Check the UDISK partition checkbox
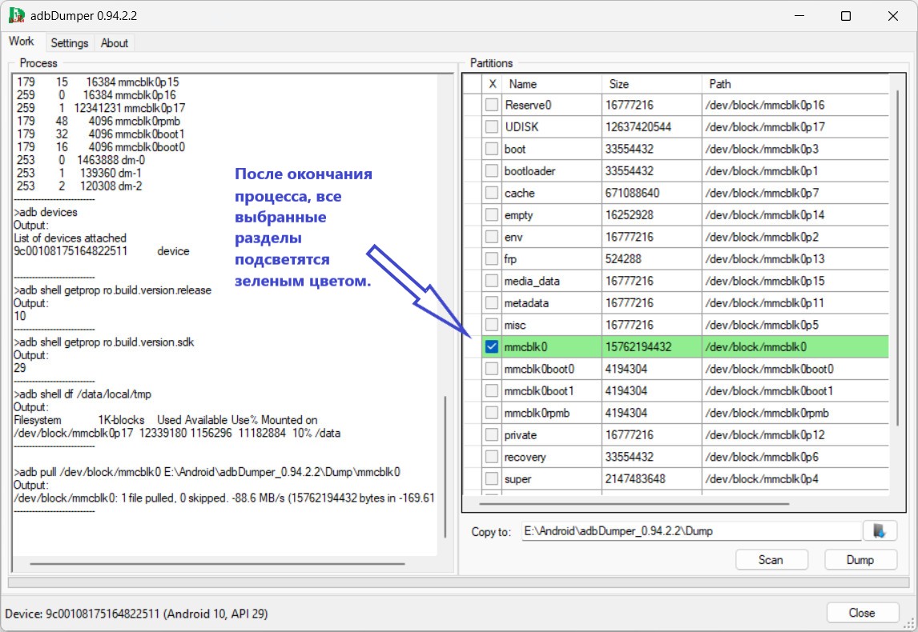The image size is (918, 632). (x=492, y=127)
